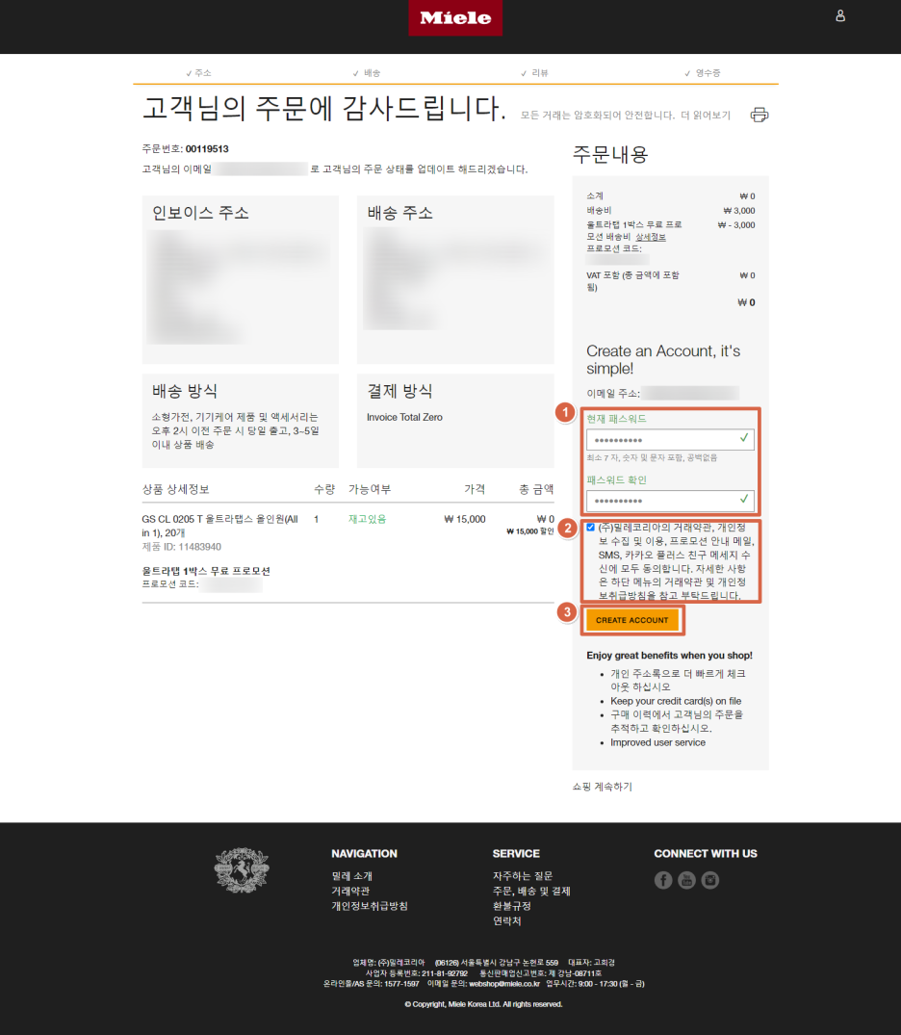Click the ₩ 15,000 할인 discount note

530,531
